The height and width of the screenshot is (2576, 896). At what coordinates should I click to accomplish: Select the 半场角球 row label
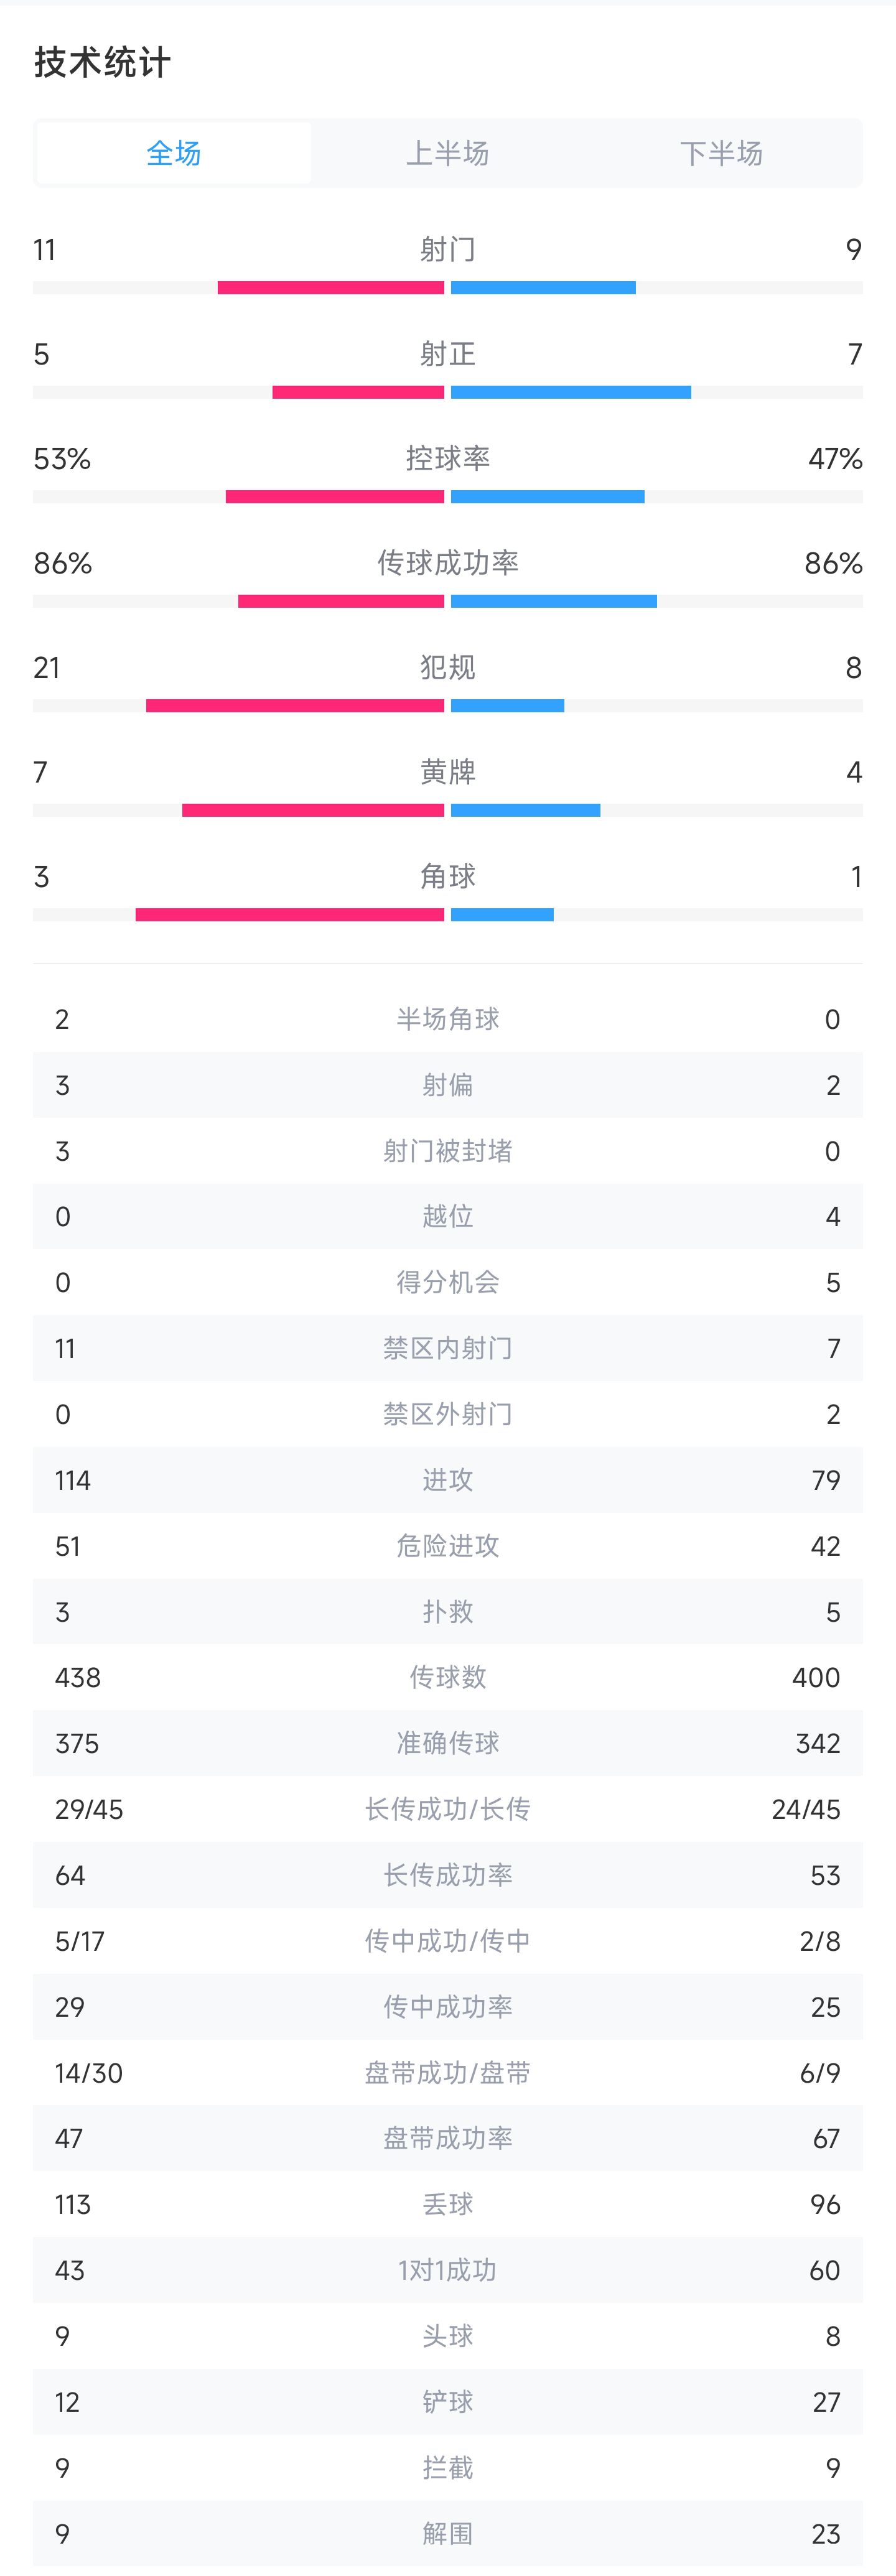click(x=447, y=1019)
